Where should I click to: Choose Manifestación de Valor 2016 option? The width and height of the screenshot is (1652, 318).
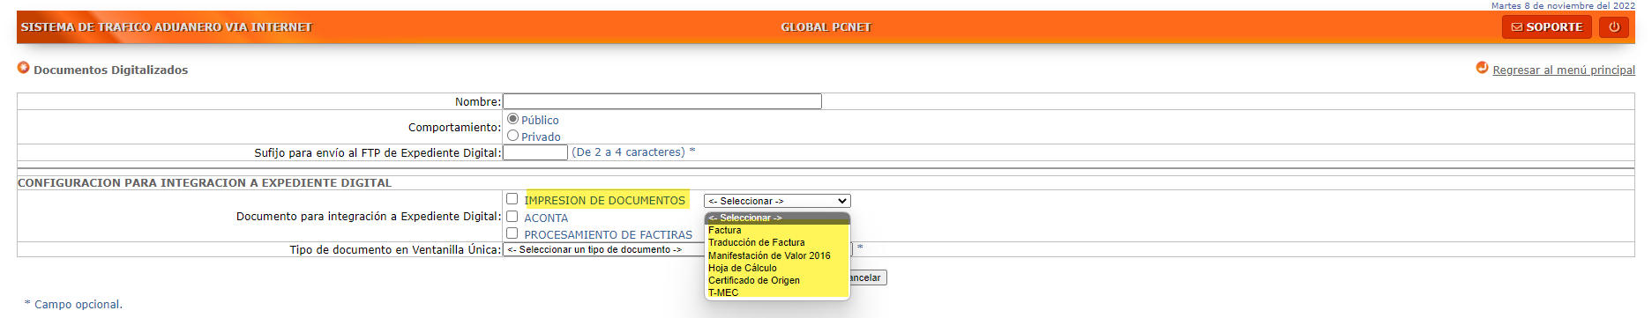(x=777, y=255)
